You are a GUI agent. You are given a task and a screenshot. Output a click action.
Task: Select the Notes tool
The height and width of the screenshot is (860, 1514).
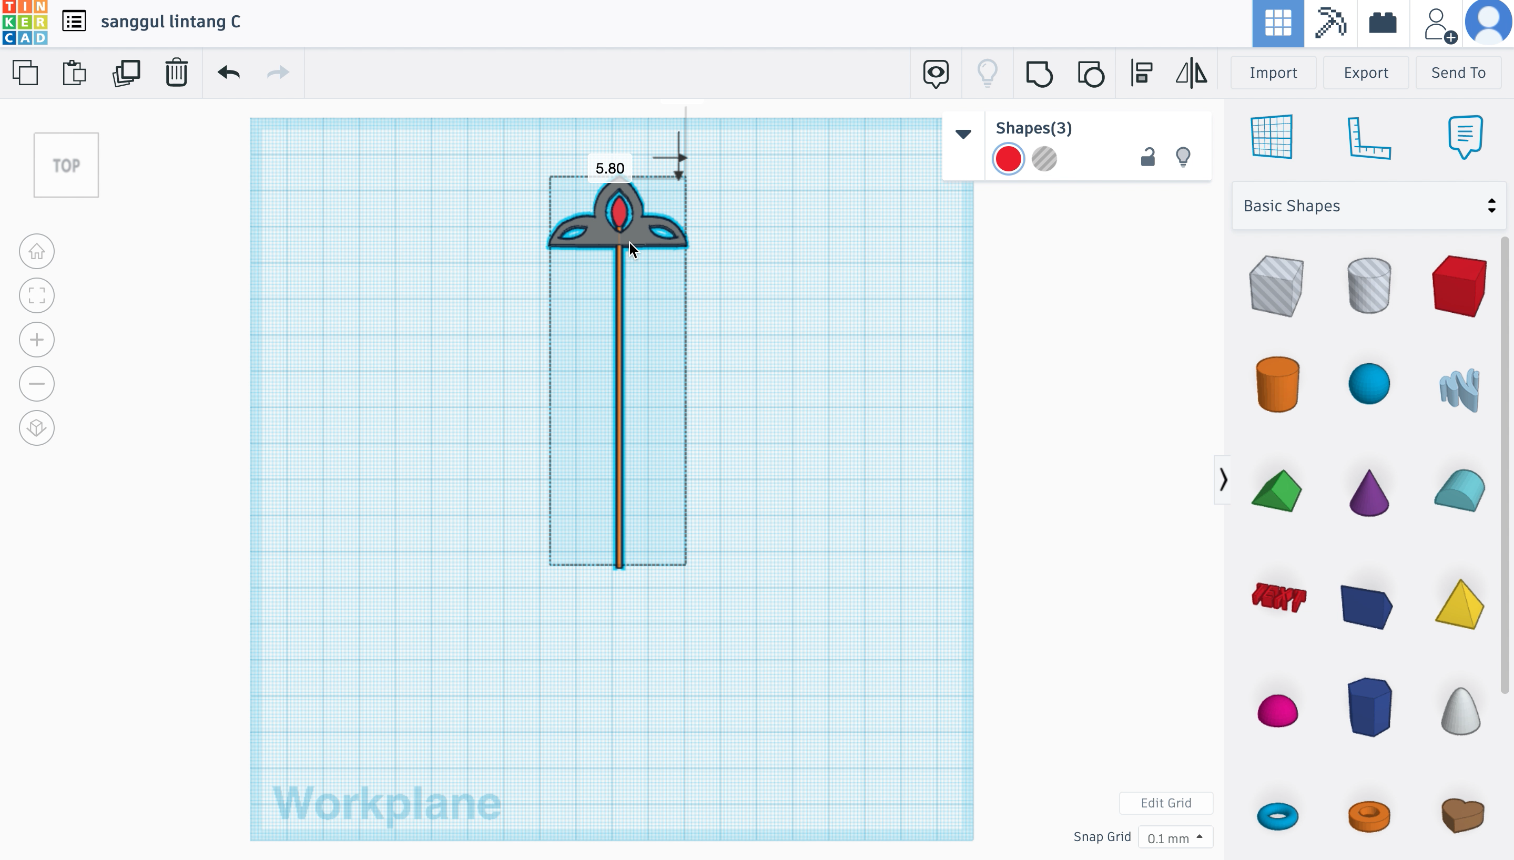point(1465,137)
